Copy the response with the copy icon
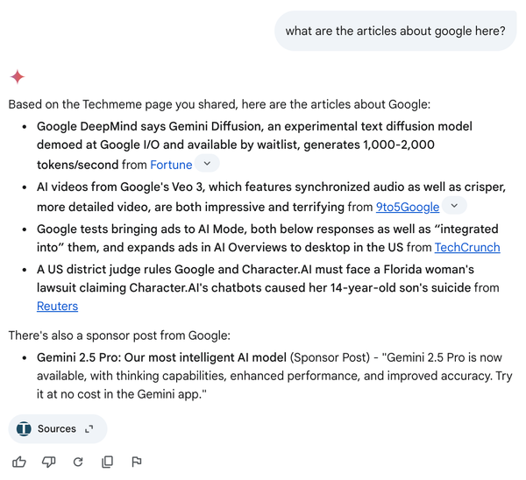Viewport: 526px width, 480px height. (x=107, y=462)
